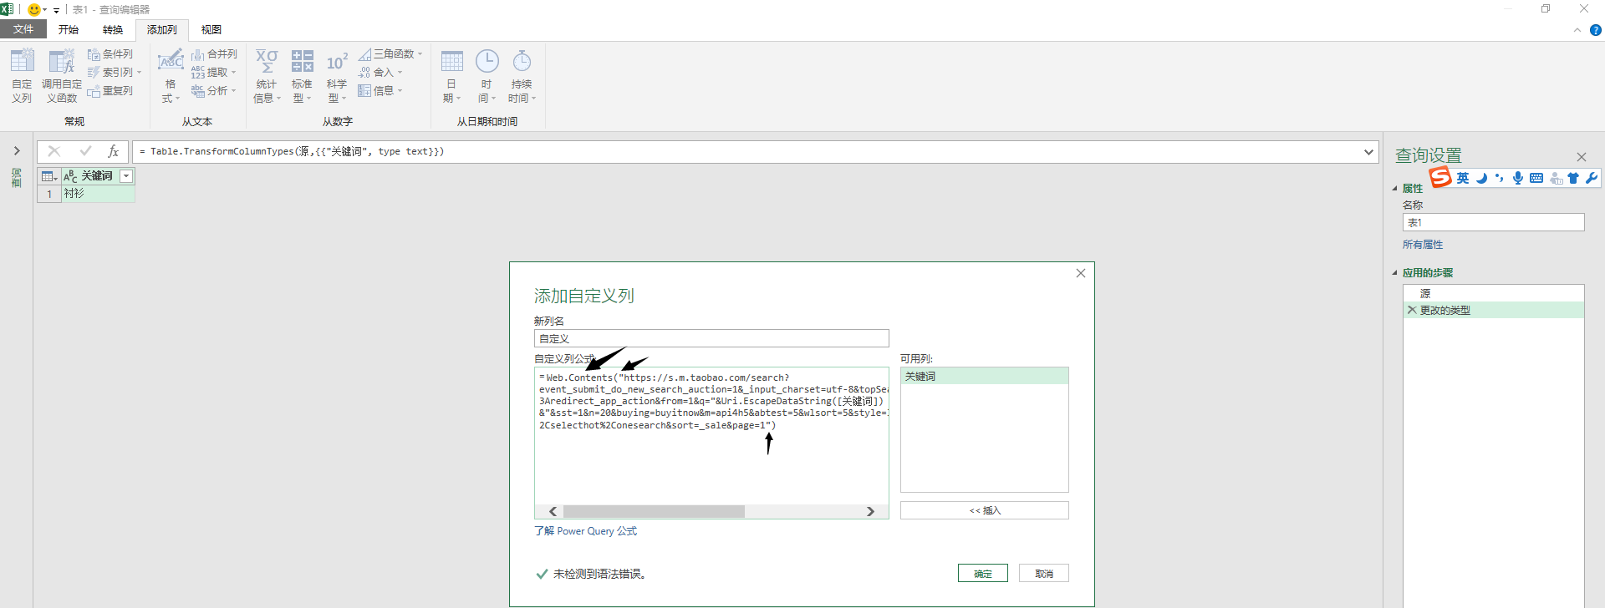Open the help question mark icon
The width and height of the screenshot is (1605, 608).
point(1595,30)
